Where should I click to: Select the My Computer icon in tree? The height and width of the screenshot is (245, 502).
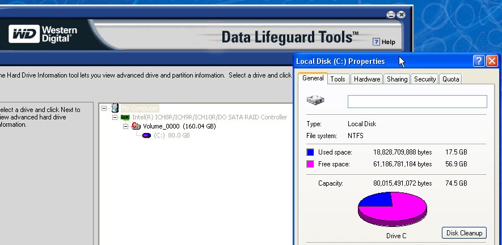click(x=115, y=108)
